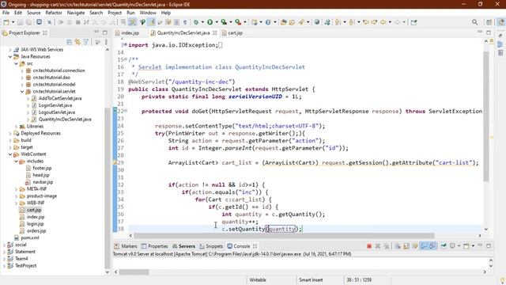
Task: Click the Run green play icon
Action: point(210,22)
